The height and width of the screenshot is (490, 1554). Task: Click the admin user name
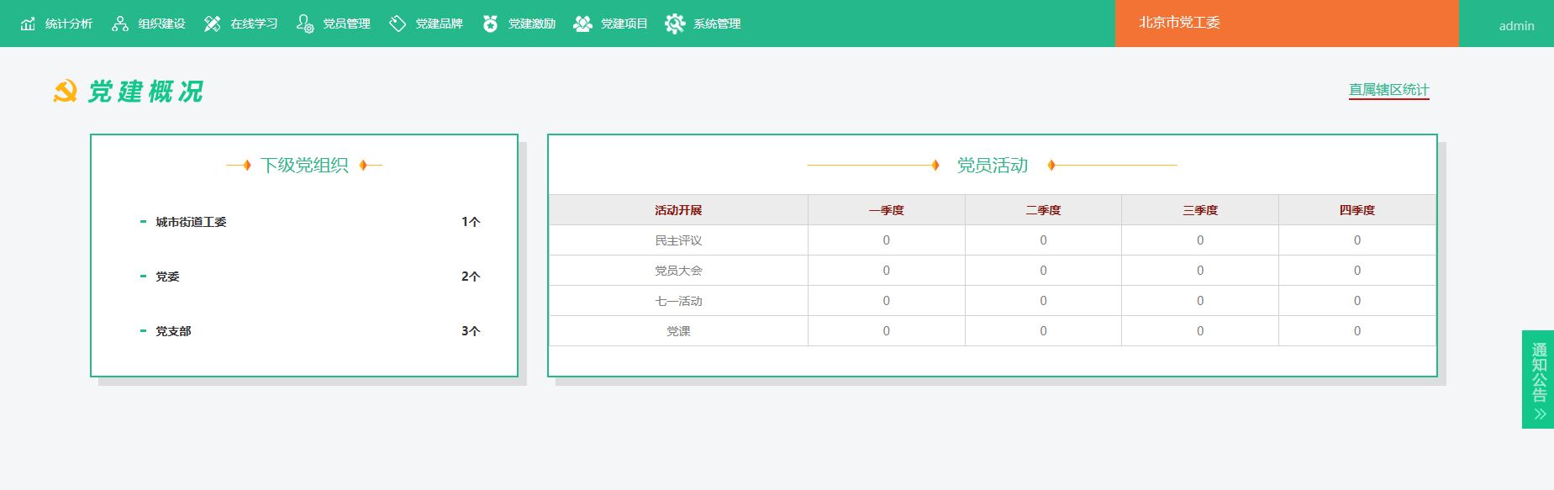pos(1516,25)
